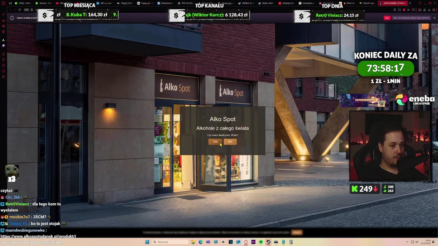Click chat username Cin_3kk
The height and width of the screenshot is (246, 438).
point(13,197)
